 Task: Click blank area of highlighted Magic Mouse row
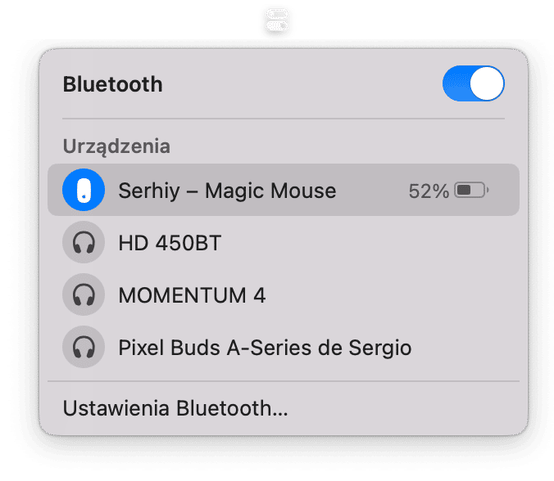[371, 191]
